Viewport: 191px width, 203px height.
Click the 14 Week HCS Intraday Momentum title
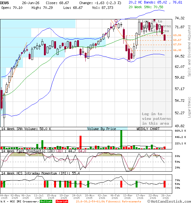point(40,173)
